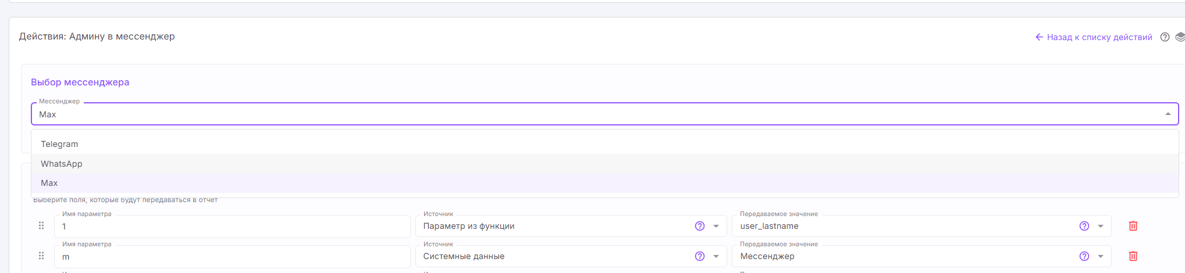Collapse the Мессенджер dropdown arrow

click(1168, 114)
